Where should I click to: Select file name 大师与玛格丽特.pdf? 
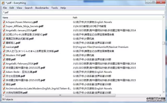17,93
